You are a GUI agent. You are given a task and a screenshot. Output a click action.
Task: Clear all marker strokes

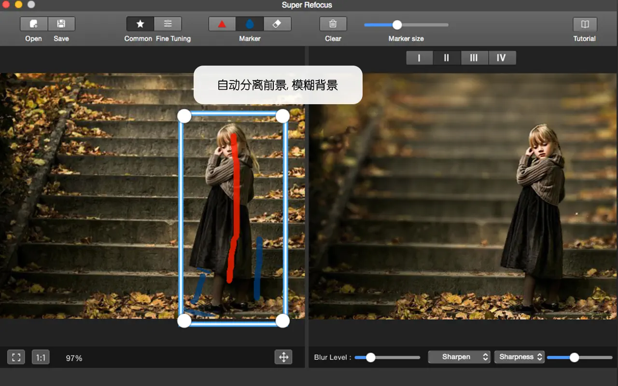click(x=333, y=24)
